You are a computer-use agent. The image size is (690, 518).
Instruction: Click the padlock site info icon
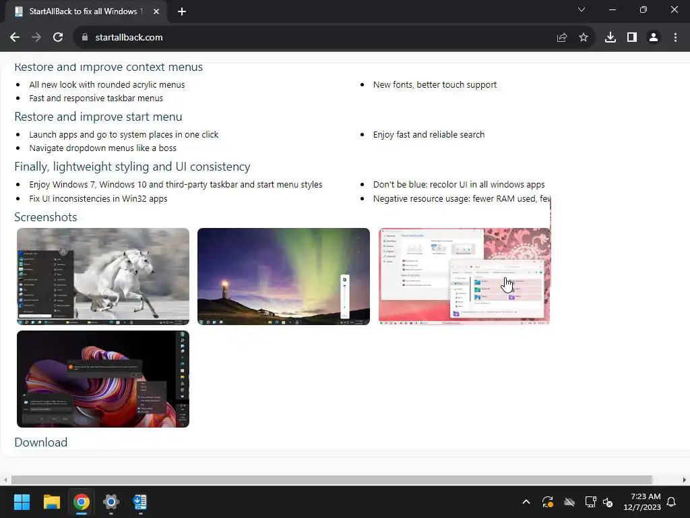pos(85,38)
